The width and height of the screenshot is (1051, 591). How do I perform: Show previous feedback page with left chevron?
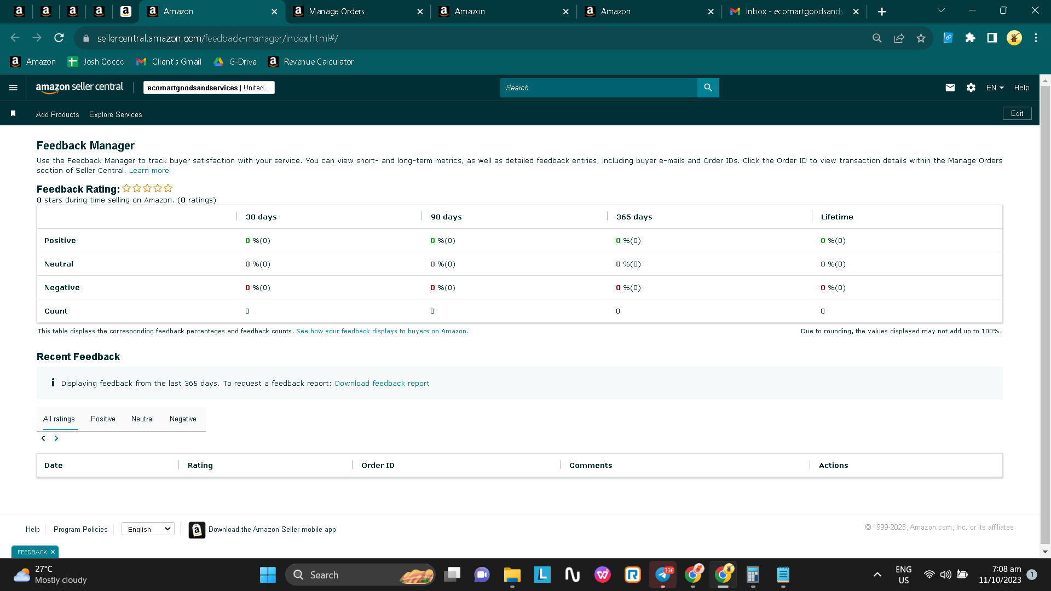(x=43, y=438)
